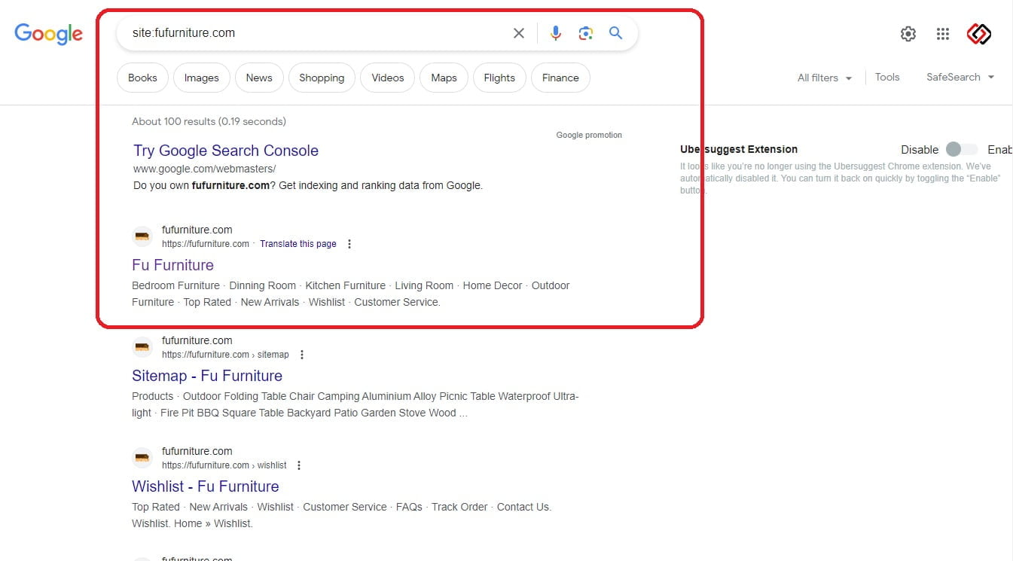Viewport: 1013px width, 561px height.
Task: Open quick settings gear icon
Action: click(x=908, y=34)
